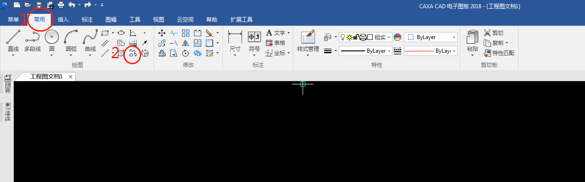Screen dimensions: 585x182
Task: Open the 菜单 menu tab
Action: 13,20
